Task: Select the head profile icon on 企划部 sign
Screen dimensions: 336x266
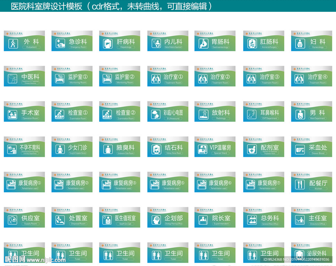Action: [x=156, y=220]
